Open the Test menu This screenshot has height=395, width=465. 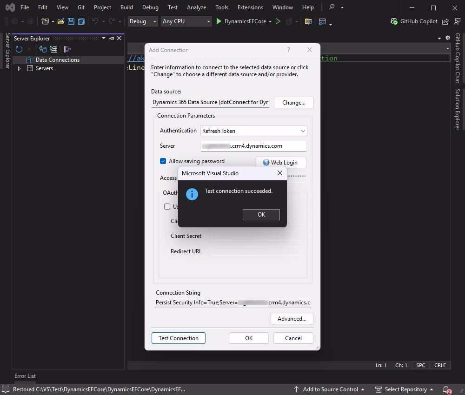(173, 7)
